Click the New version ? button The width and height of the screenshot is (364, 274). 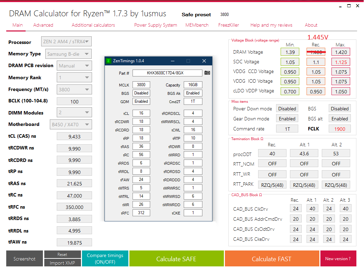click(338, 258)
